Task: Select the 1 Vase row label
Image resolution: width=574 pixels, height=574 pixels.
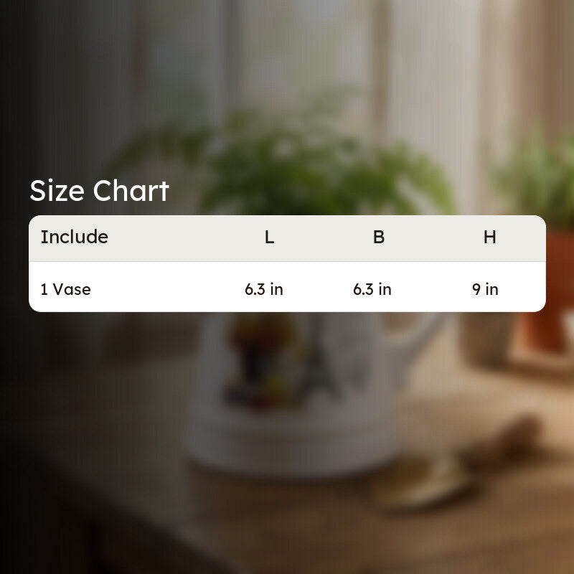Action: coord(65,290)
